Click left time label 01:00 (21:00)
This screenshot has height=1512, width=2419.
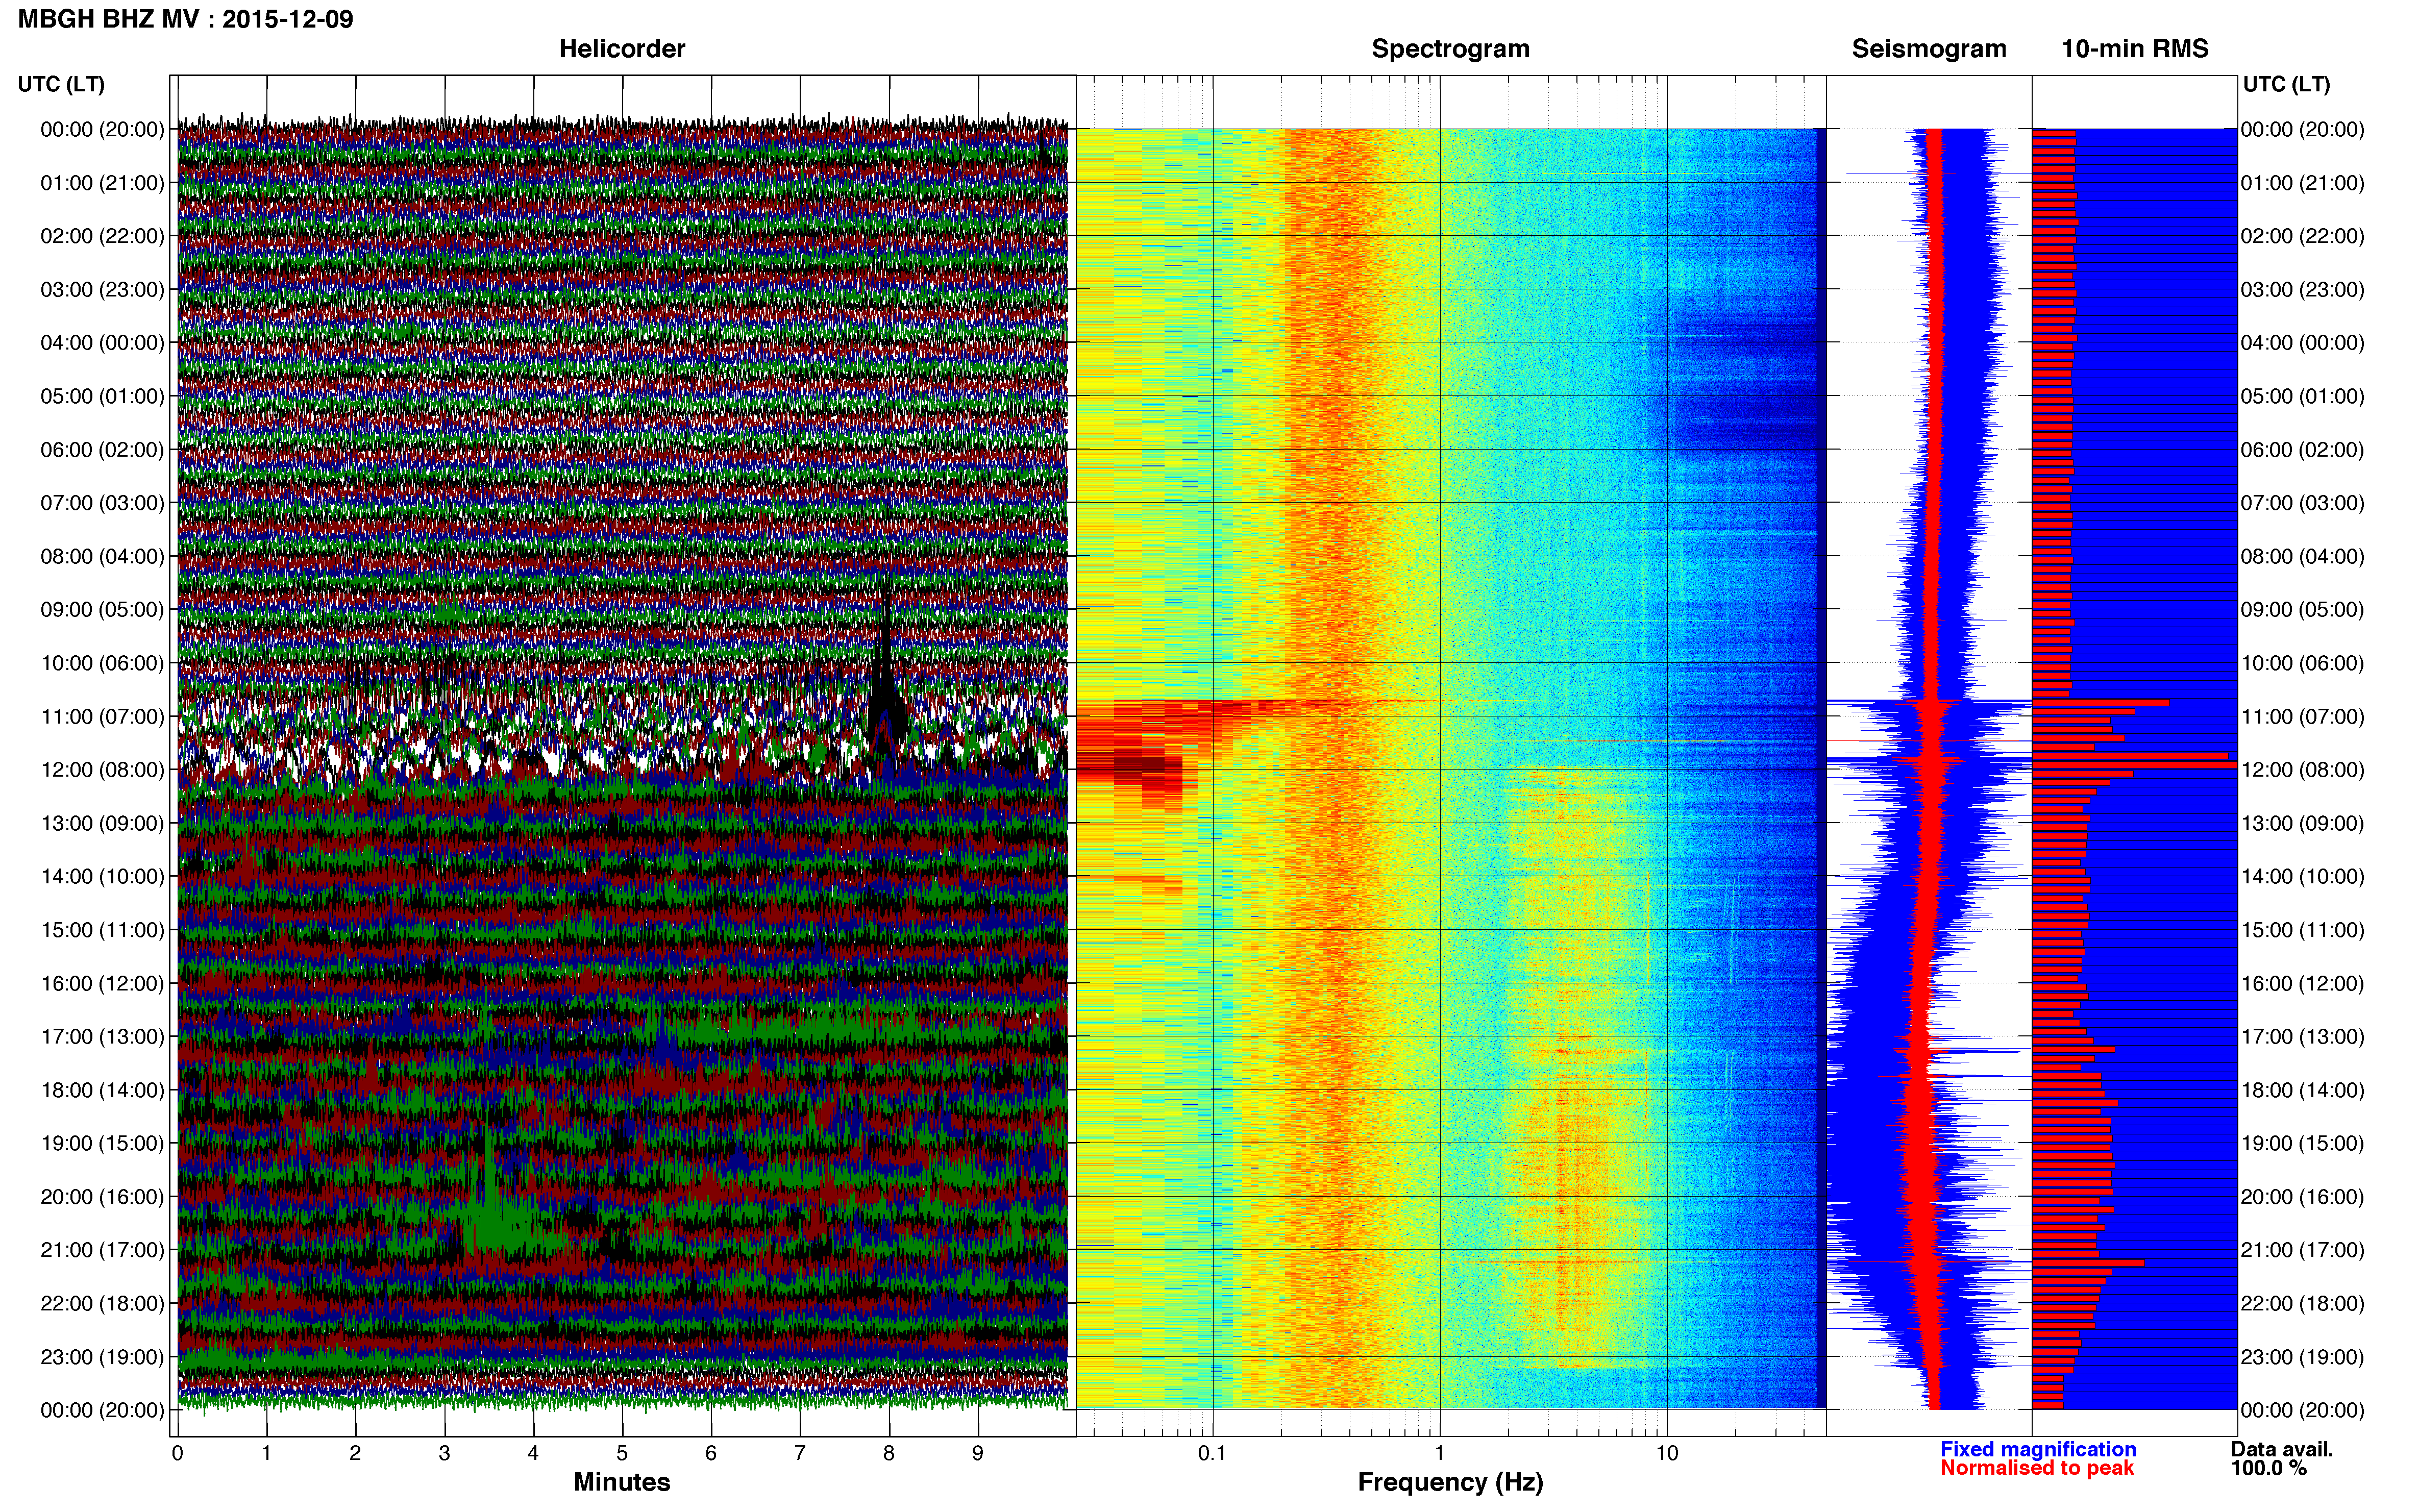[102, 183]
